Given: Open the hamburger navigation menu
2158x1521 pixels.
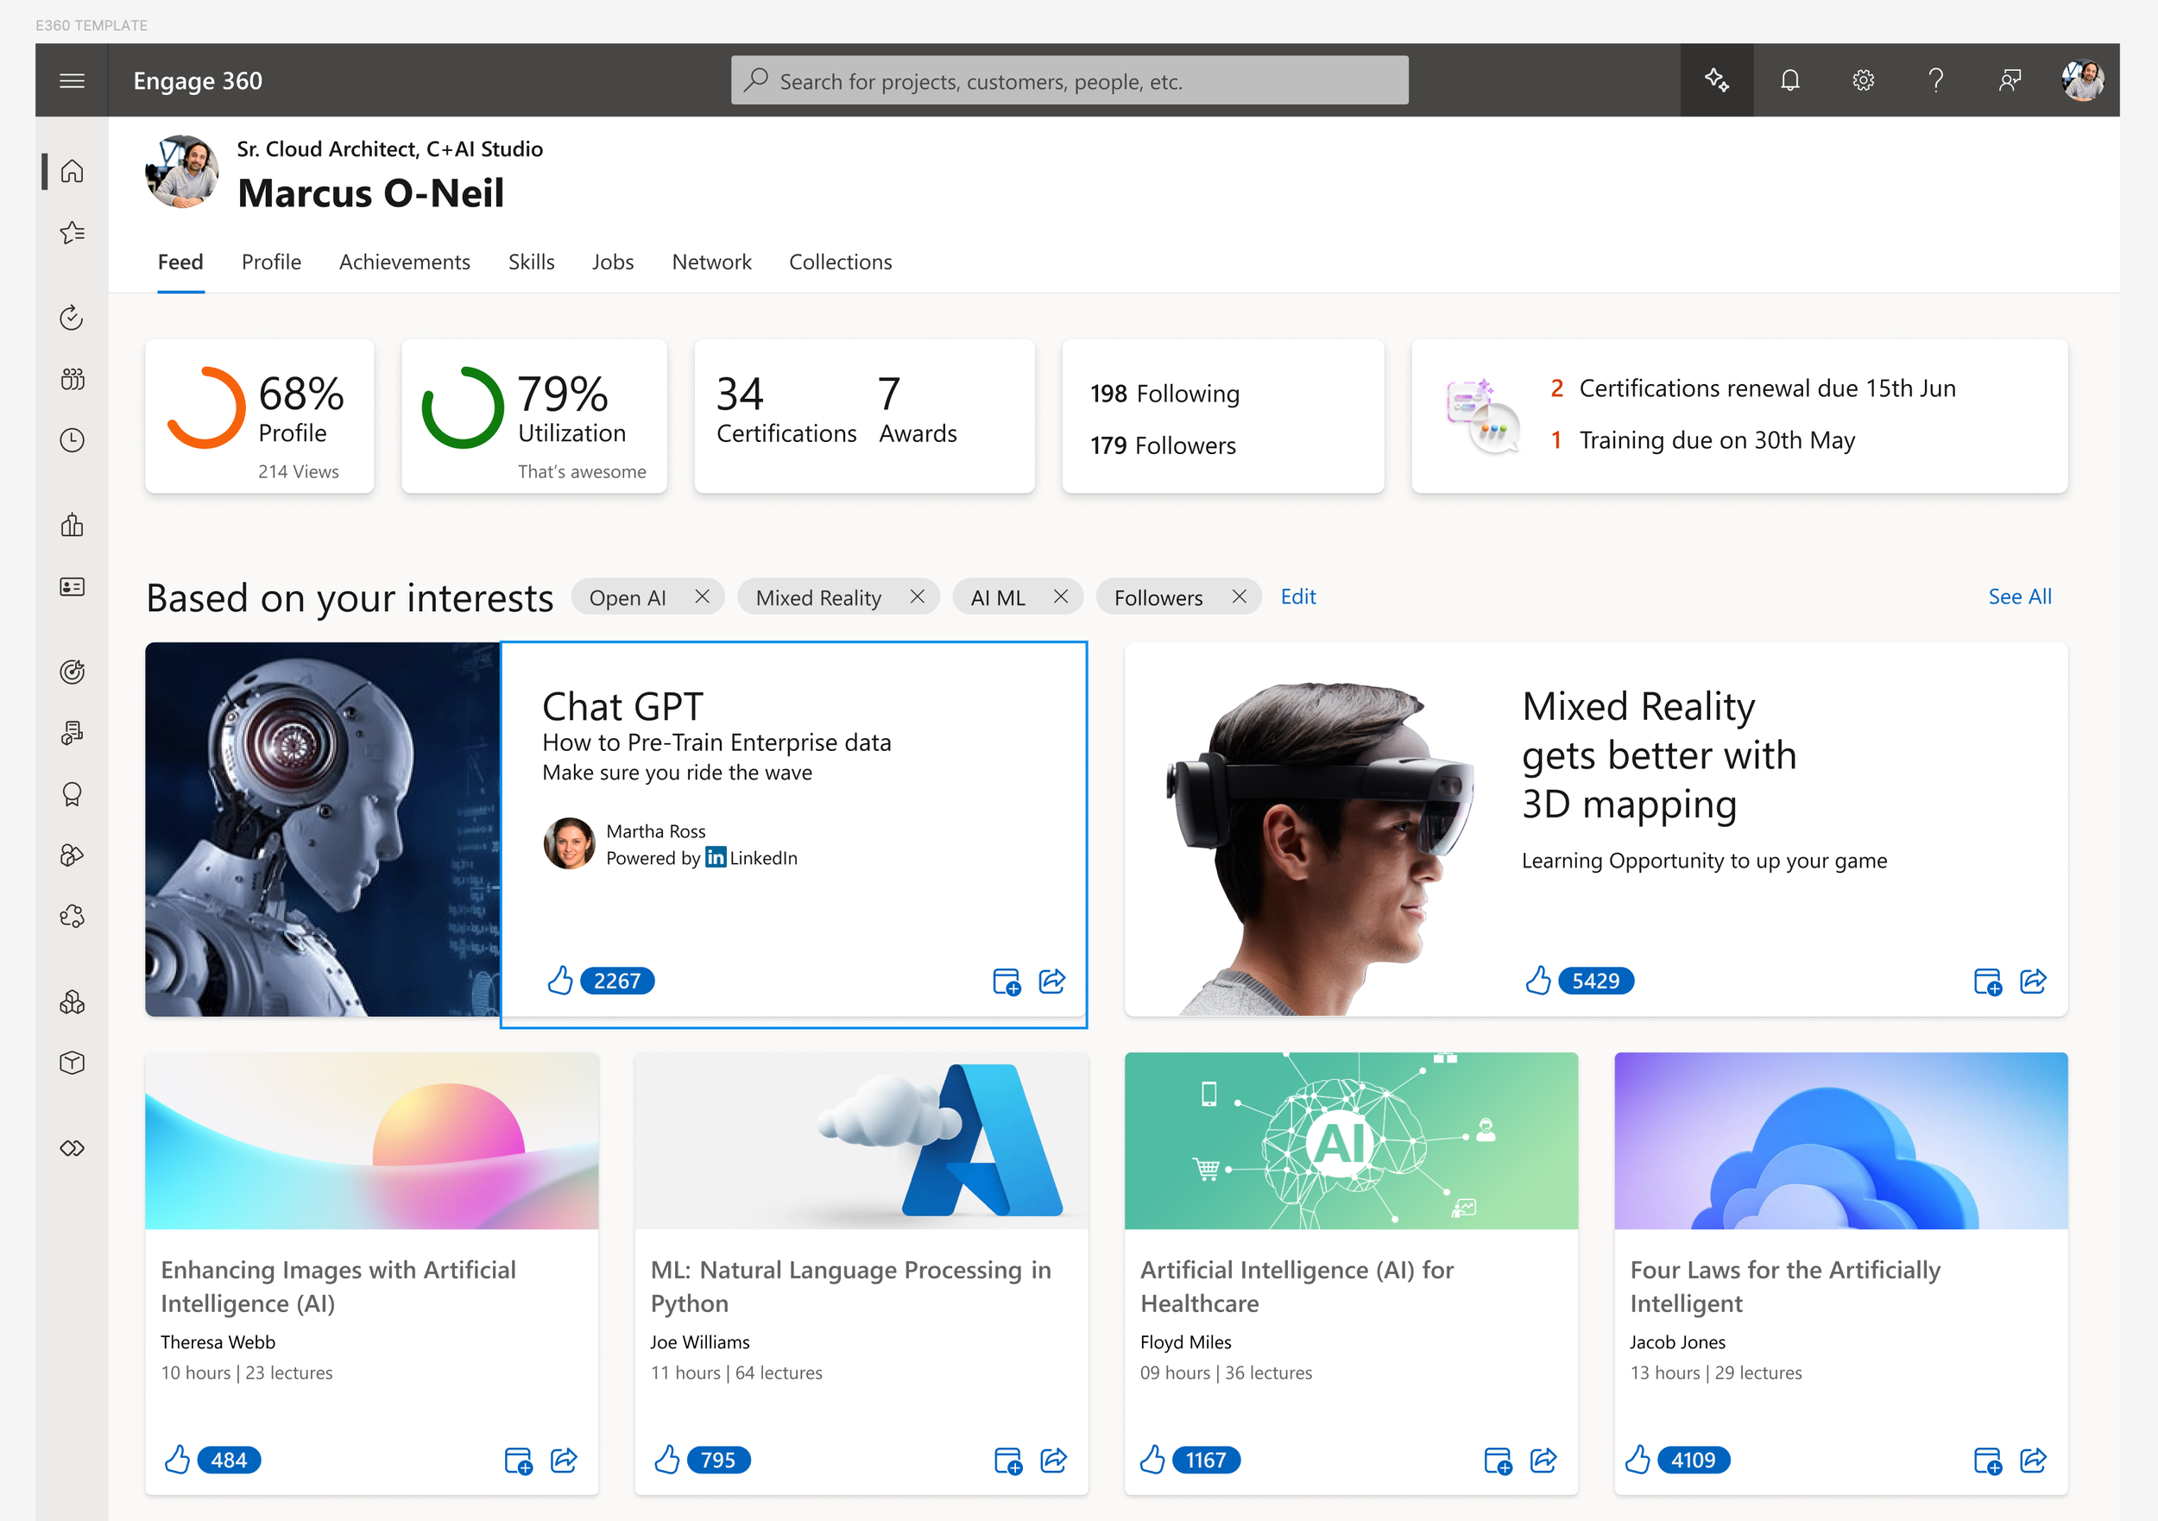Looking at the screenshot, I should click(x=72, y=81).
